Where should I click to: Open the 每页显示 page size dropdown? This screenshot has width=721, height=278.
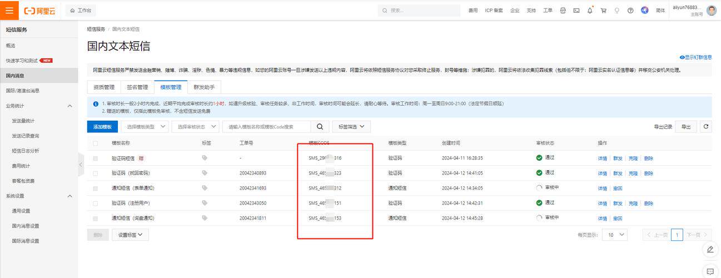click(x=615, y=235)
